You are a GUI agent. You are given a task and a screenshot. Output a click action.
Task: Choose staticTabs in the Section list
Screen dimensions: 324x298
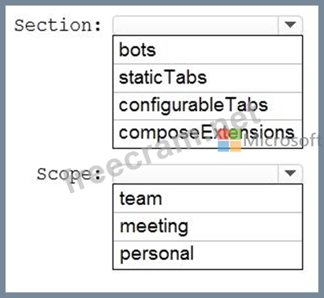pyautogui.click(x=207, y=78)
